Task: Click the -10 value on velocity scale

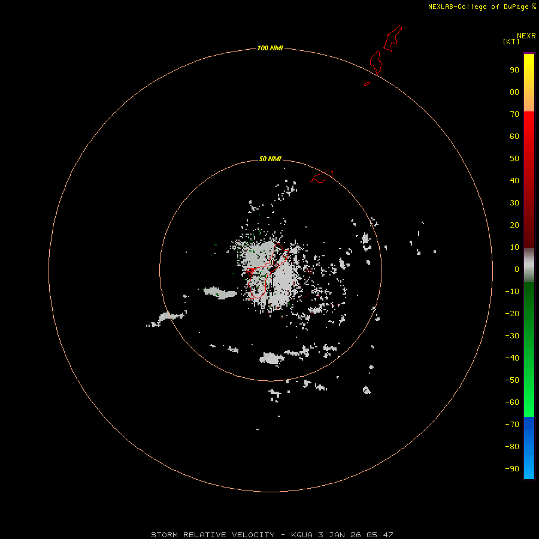Action: pos(512,292)
